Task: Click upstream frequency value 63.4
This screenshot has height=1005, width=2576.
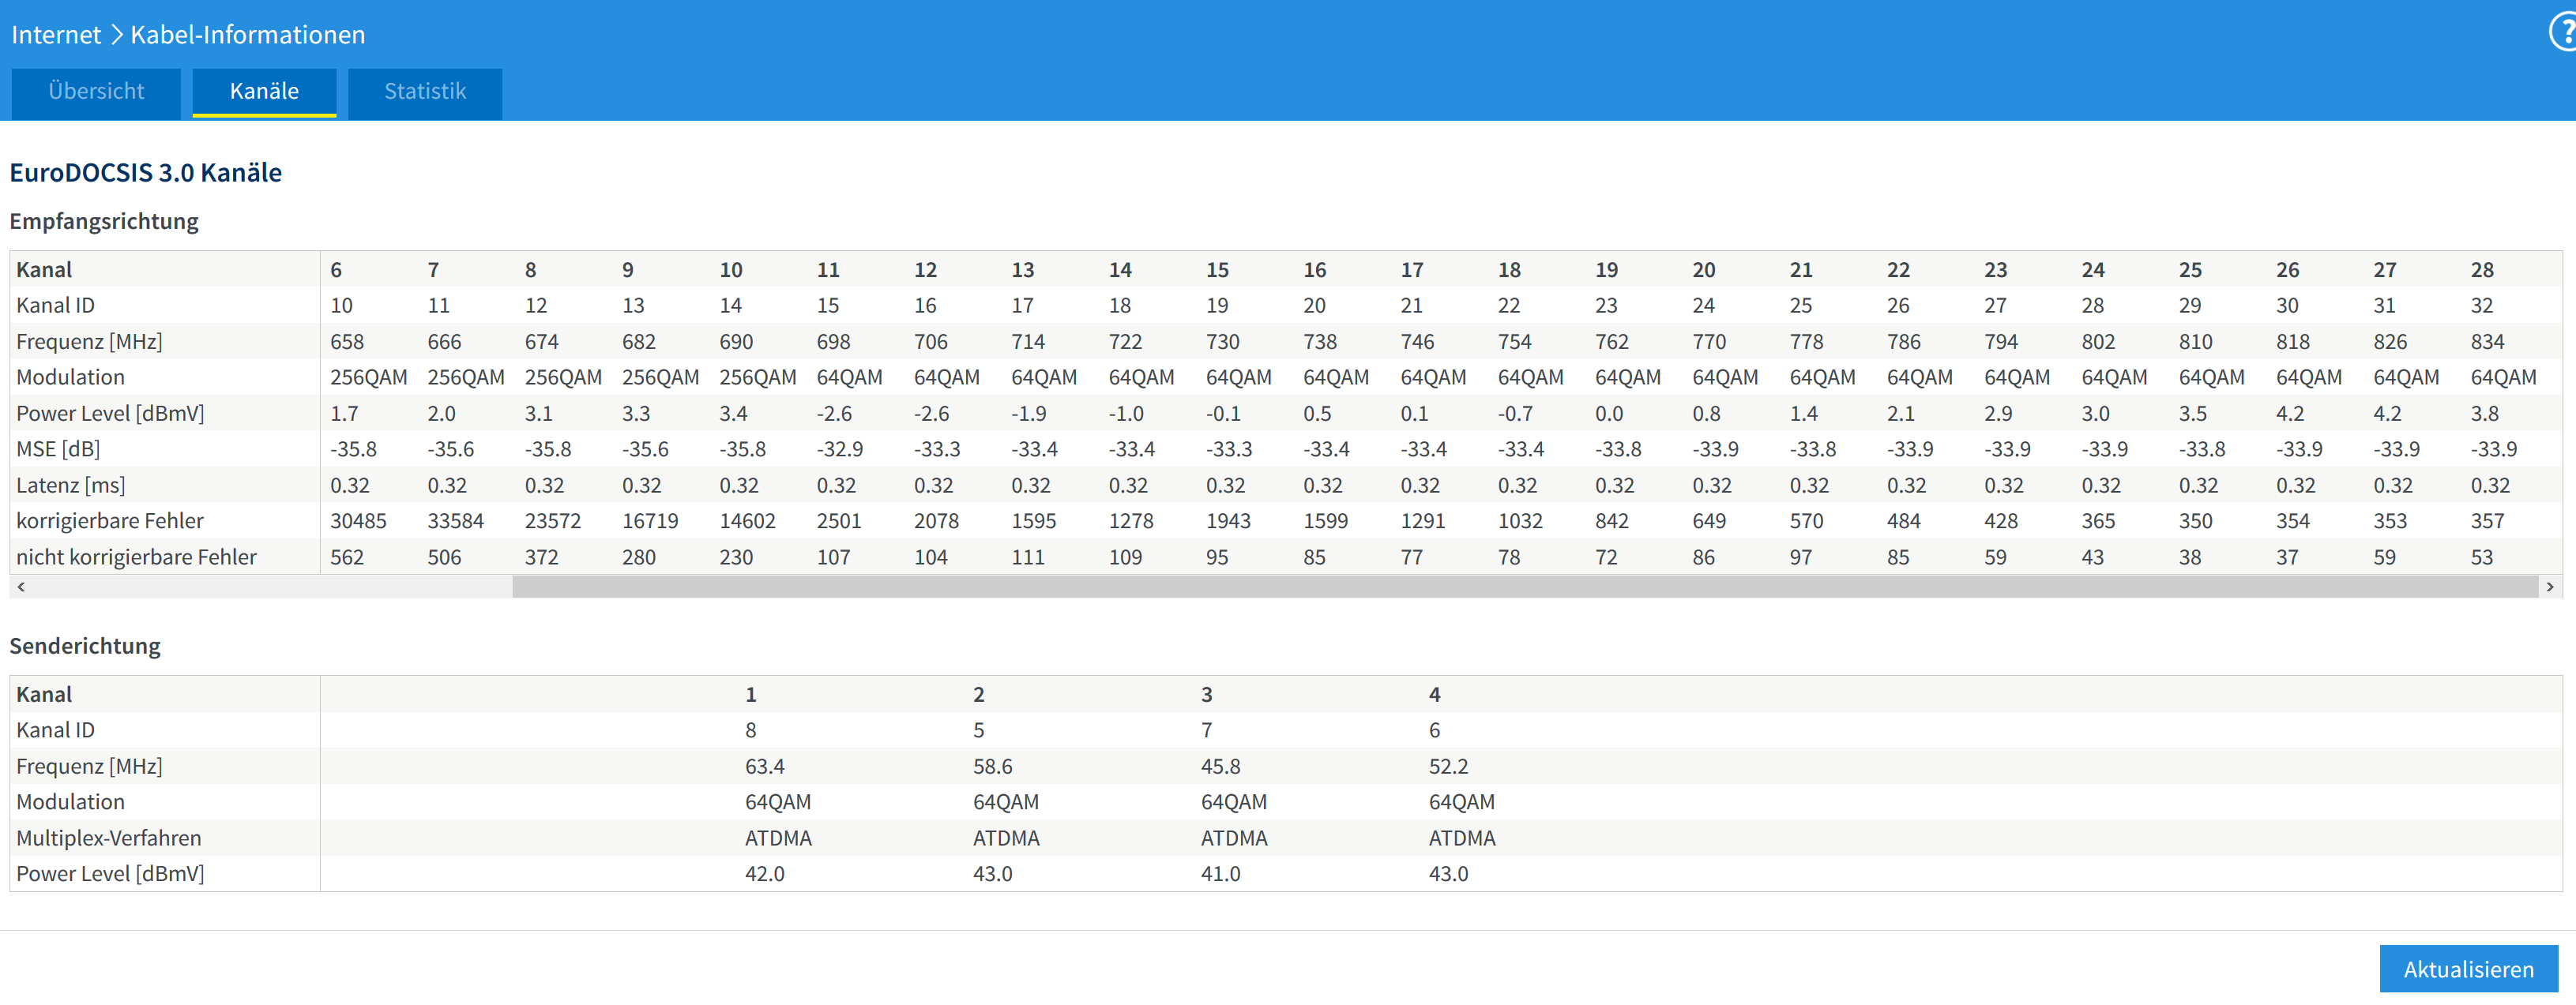Action: pos(764,767)
